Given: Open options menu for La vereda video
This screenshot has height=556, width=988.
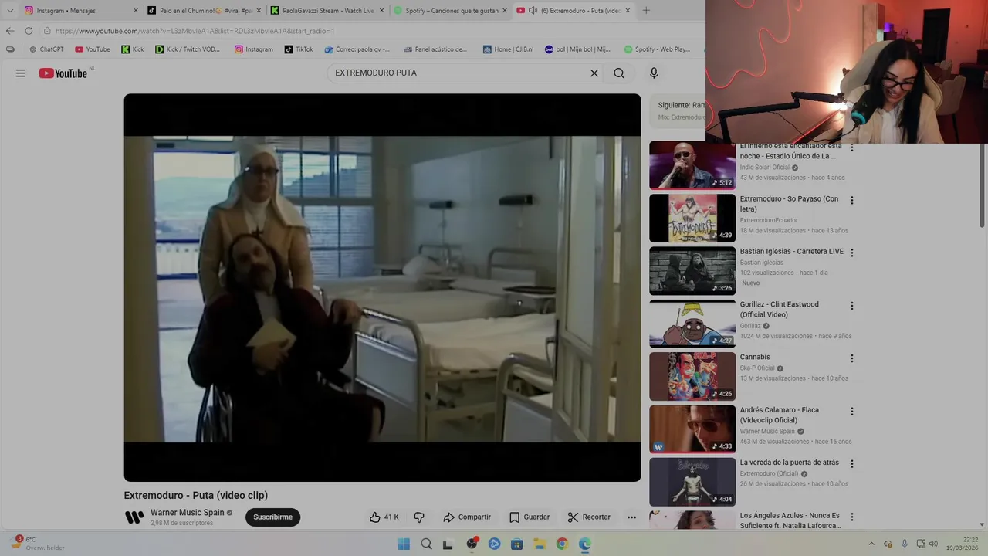Looking at the screenshot, I should point(852,464).
